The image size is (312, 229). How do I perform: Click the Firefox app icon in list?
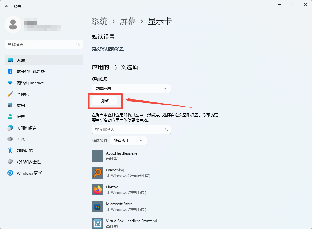point(98,190)
